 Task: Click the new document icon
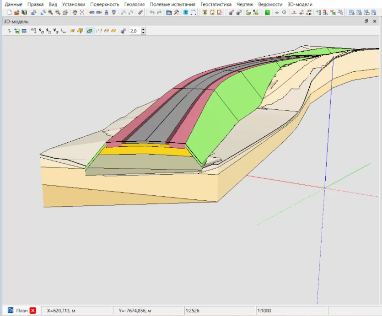point(10,12)
